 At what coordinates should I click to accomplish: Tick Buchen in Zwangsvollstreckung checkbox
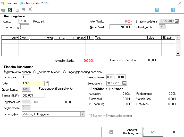pyautogui.click(x=90, y=116)
